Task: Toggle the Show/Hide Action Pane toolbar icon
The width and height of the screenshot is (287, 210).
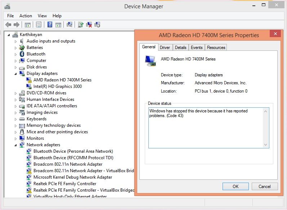Action: point(58,24)
